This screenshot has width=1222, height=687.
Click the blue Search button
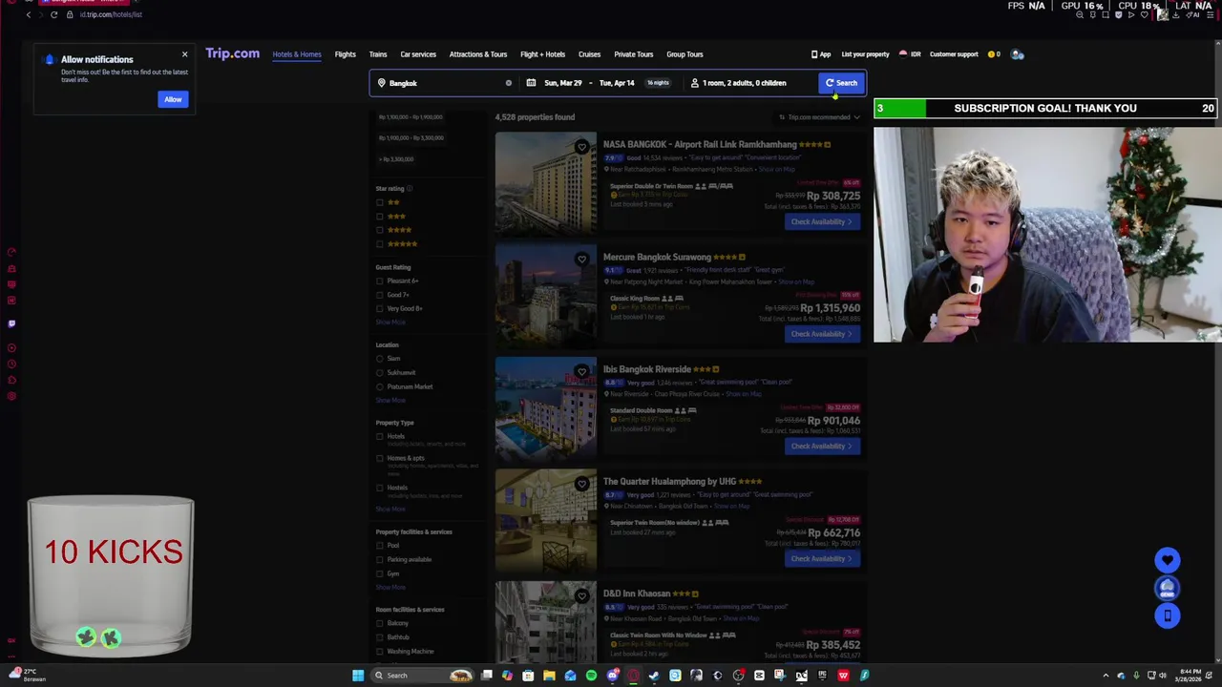[841, 83]
